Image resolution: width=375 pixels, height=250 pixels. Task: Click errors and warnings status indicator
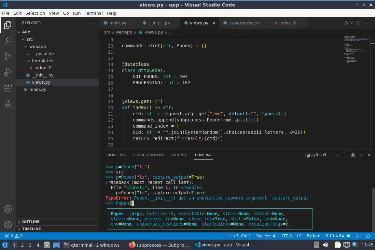(x=14, y=236)
